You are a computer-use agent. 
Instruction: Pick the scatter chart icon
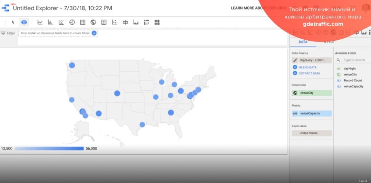[x=114, y=22]
